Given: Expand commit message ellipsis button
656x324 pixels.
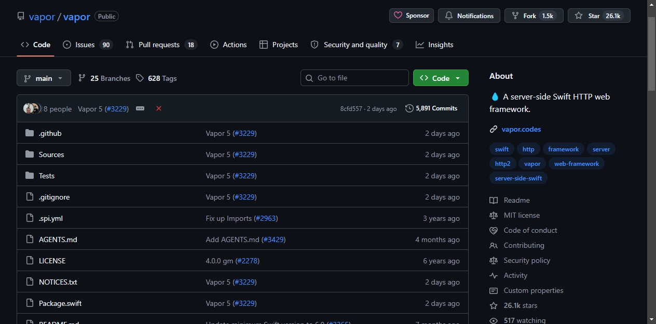Looking at the screenshot, I should tap(140, 108).
